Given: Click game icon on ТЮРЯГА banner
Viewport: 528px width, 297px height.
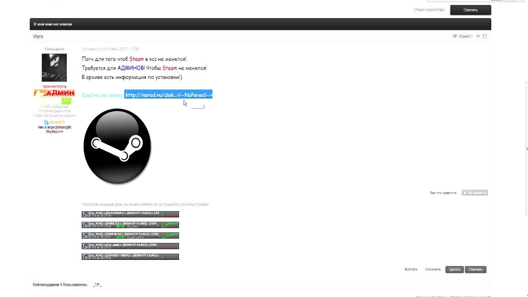Looking at the screenshot, I should (85, 236).
